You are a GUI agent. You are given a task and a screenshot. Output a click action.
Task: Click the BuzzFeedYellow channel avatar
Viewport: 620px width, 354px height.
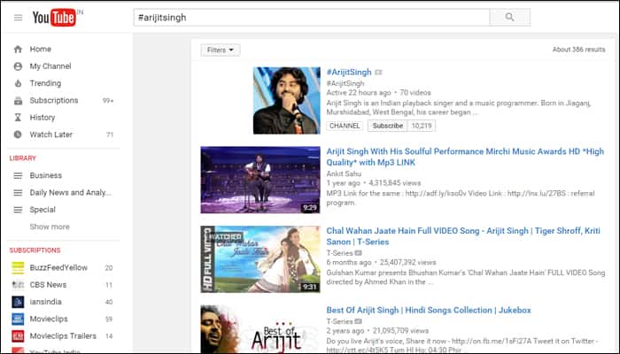coord(18,267)
